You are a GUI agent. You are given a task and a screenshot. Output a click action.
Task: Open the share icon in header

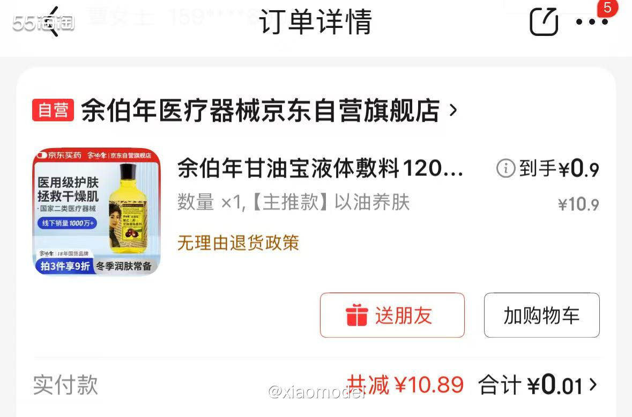click(x=544, y=22)
